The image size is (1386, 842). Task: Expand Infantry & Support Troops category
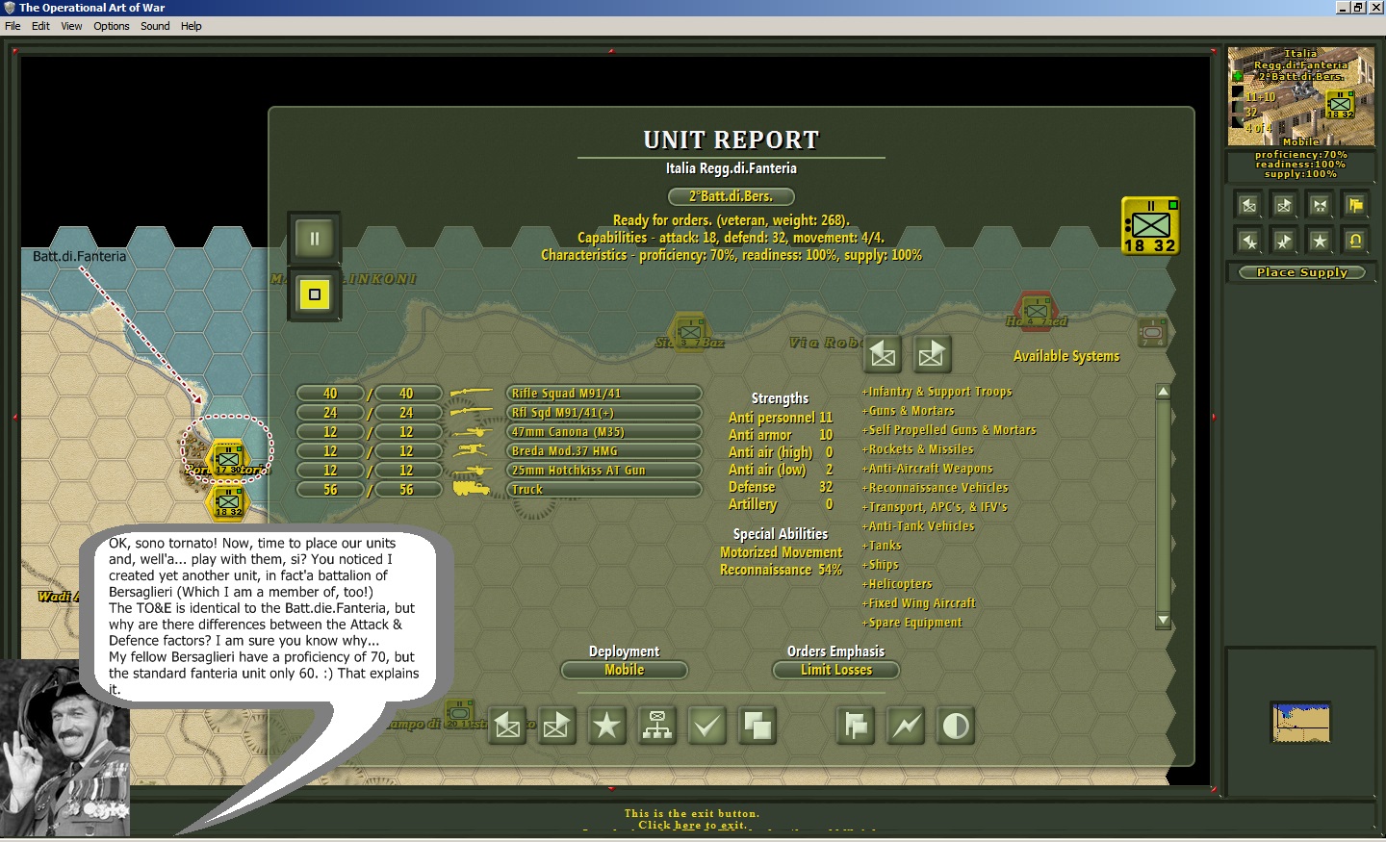(937, 392)
